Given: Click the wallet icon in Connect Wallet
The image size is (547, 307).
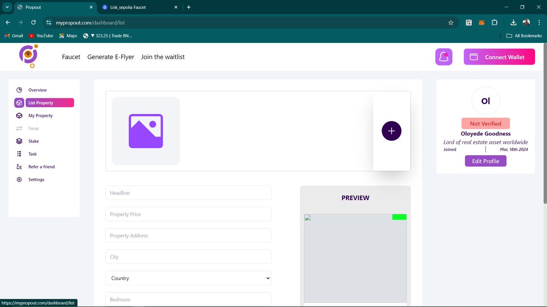Looking at the screenshot, I should [474, 57].
